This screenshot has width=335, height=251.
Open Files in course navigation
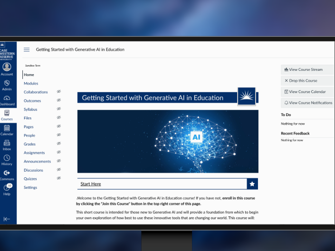tap(28, 118)
